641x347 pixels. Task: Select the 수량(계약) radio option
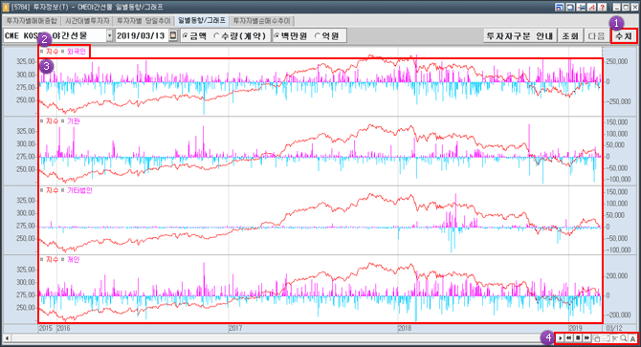point(240,36)
